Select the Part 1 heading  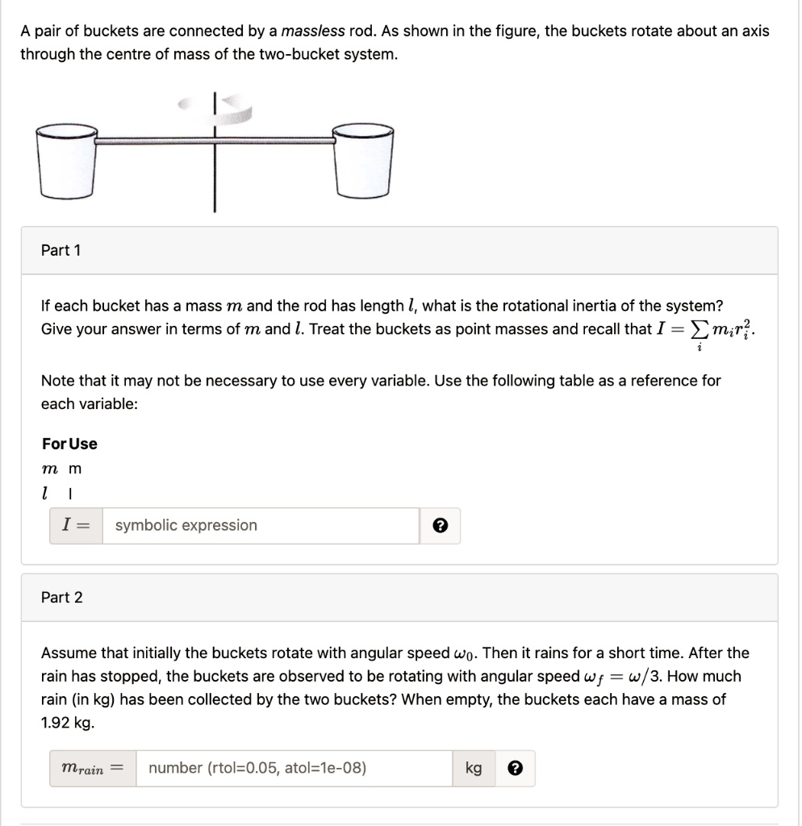[60, 250]
